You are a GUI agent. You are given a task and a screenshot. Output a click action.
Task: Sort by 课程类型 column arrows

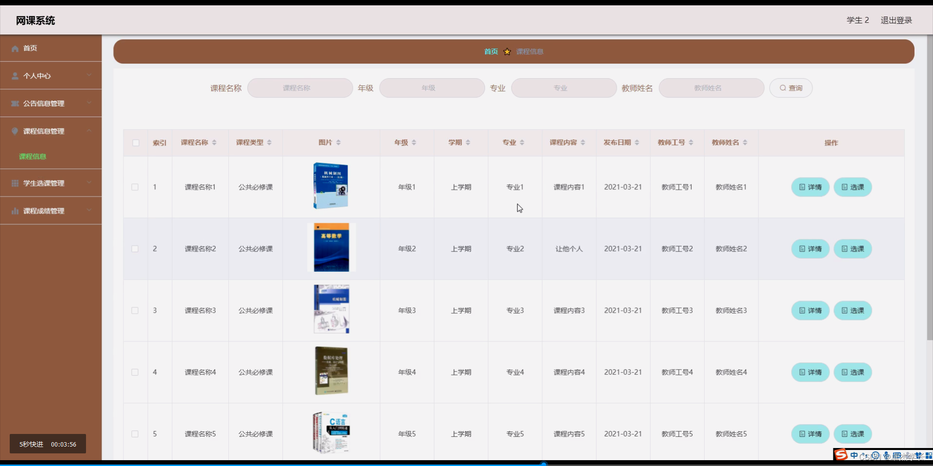(269, 143)
